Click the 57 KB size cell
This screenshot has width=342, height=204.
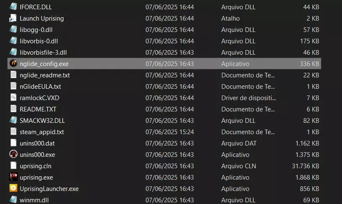point(311,30)
